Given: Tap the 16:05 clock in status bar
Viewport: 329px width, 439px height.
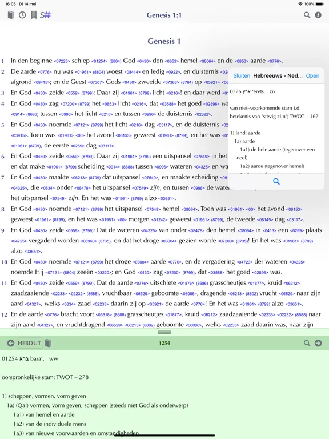Looking at the screenshot, I should pos(10,4).
